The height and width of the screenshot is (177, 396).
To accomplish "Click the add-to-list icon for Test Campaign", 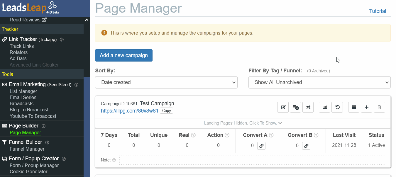I will click(295, 107).
